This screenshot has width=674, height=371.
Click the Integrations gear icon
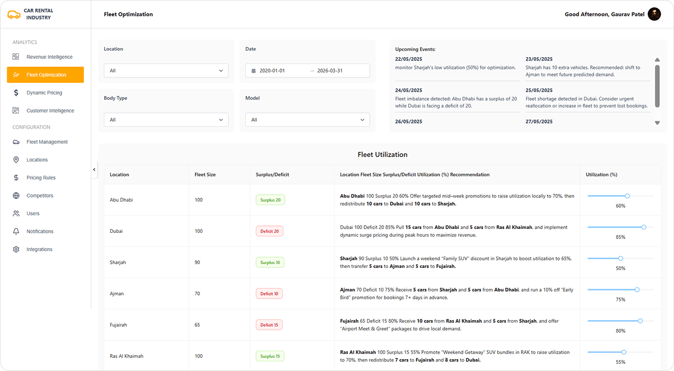16,249
